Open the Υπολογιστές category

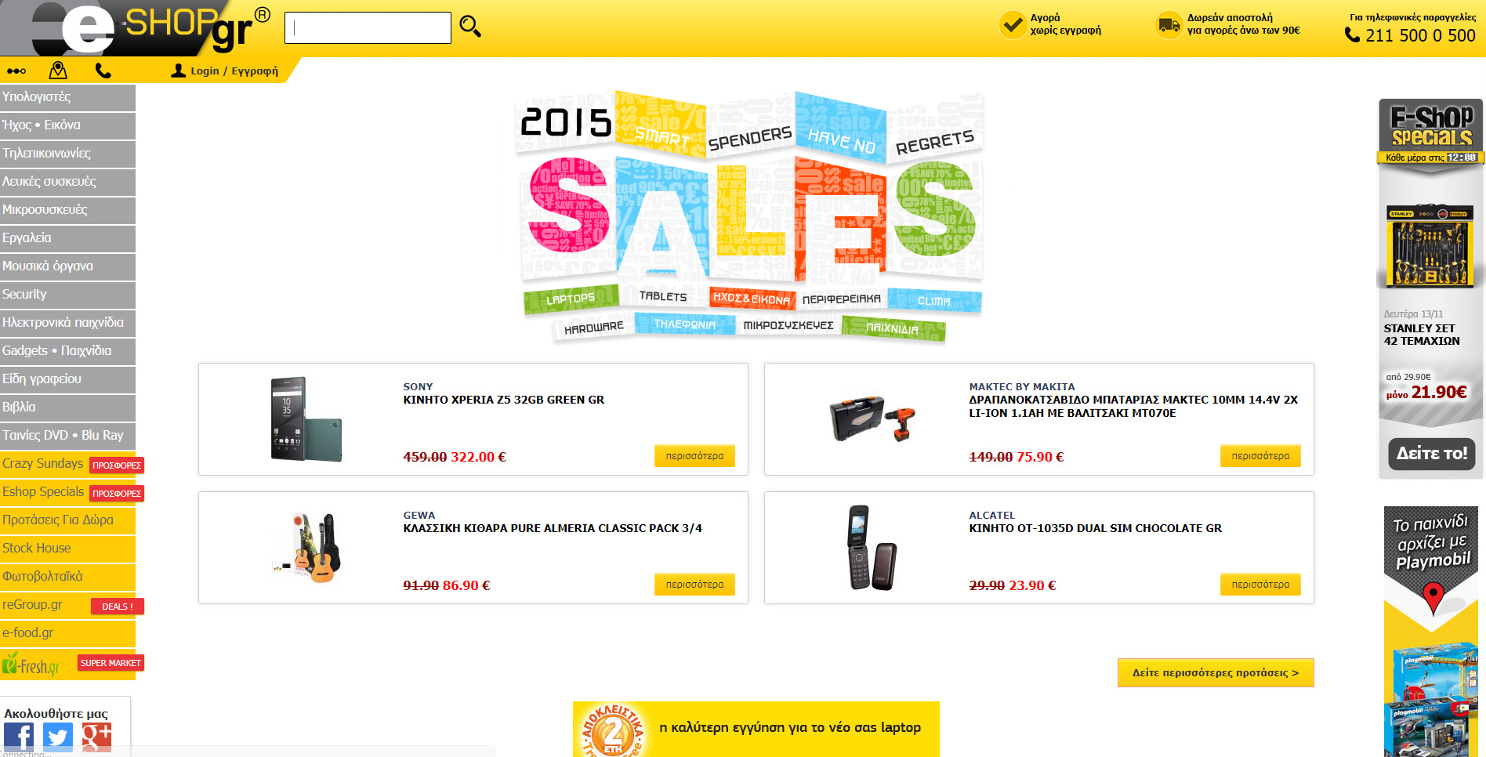click(x=67, y=97)
